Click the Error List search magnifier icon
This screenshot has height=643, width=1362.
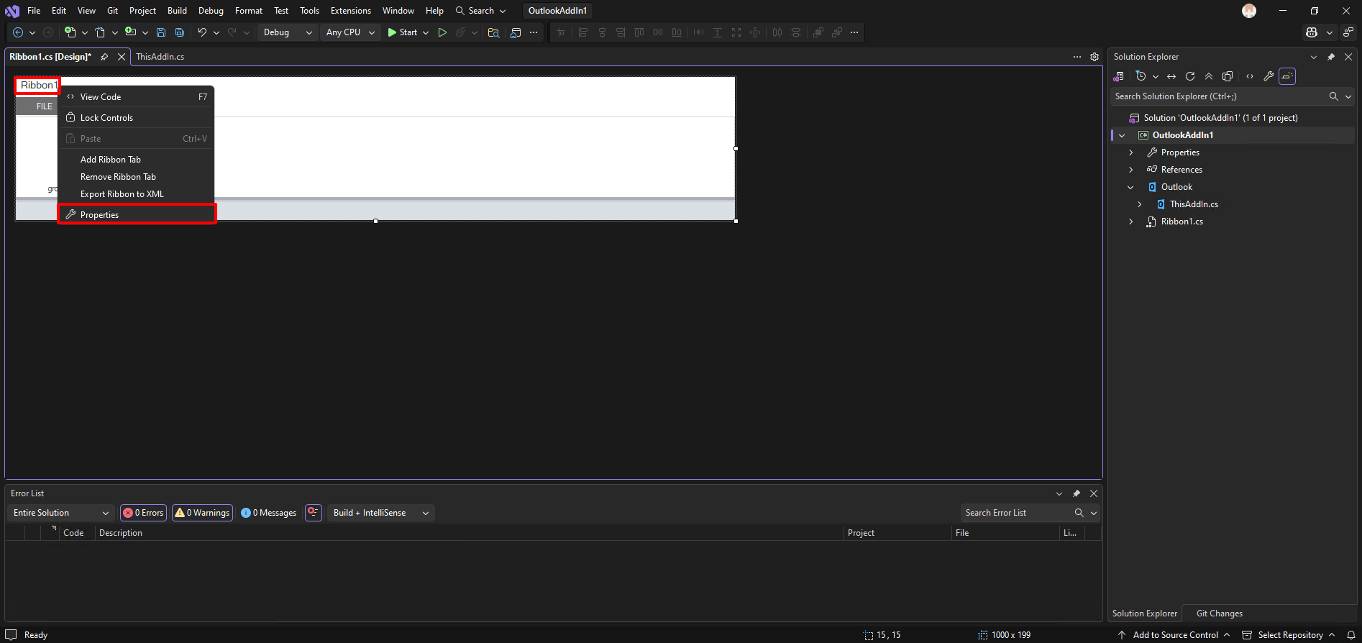[x=1079, y=513]
